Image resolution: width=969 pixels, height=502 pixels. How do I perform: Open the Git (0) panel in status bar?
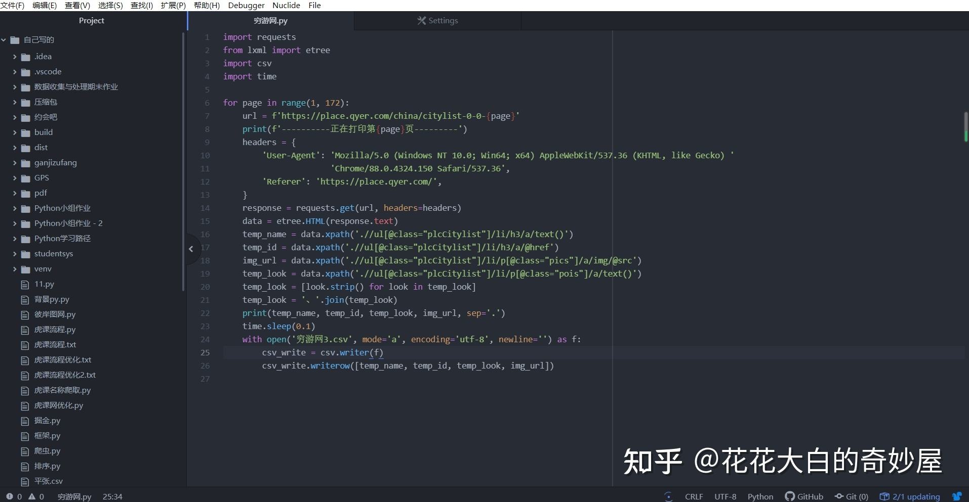click(x=852, y=496)
